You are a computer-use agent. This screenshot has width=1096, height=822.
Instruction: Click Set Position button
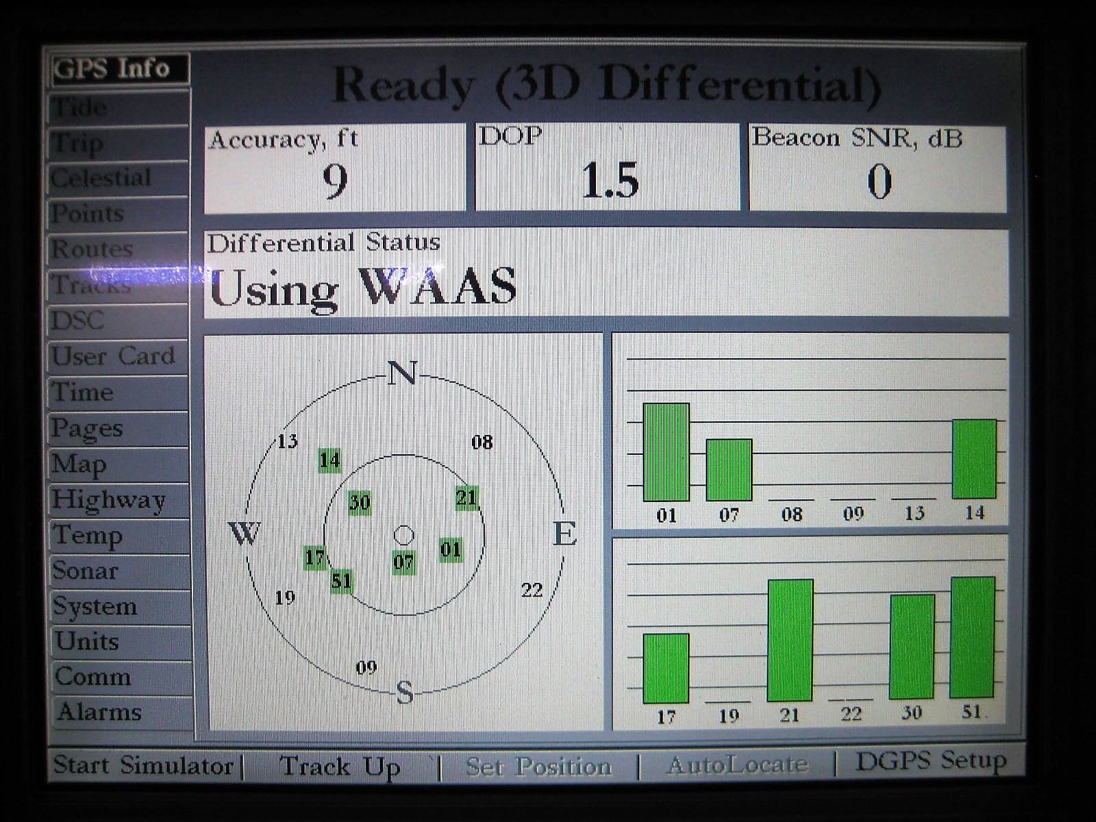[x=539, y=766]
